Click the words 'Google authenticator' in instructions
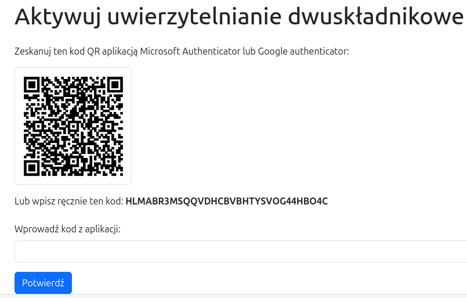 pyautogui.click(x=303, y=51)
